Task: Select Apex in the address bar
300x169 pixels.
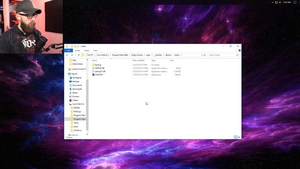Action: [148, 55]
